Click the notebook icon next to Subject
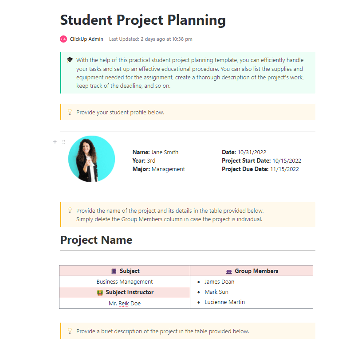The width and height of the screenshot is (350, 351). pos(114,271)
